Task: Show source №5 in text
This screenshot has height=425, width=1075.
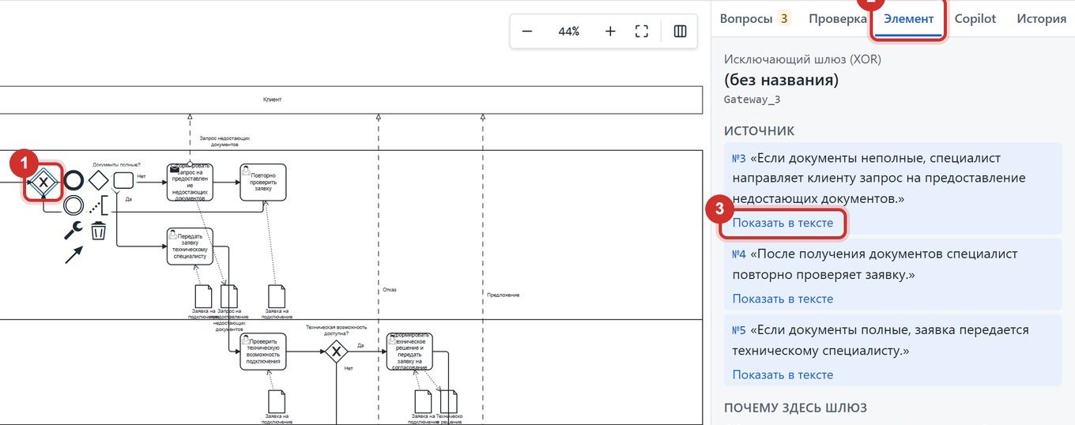Action: pos(783,374)
